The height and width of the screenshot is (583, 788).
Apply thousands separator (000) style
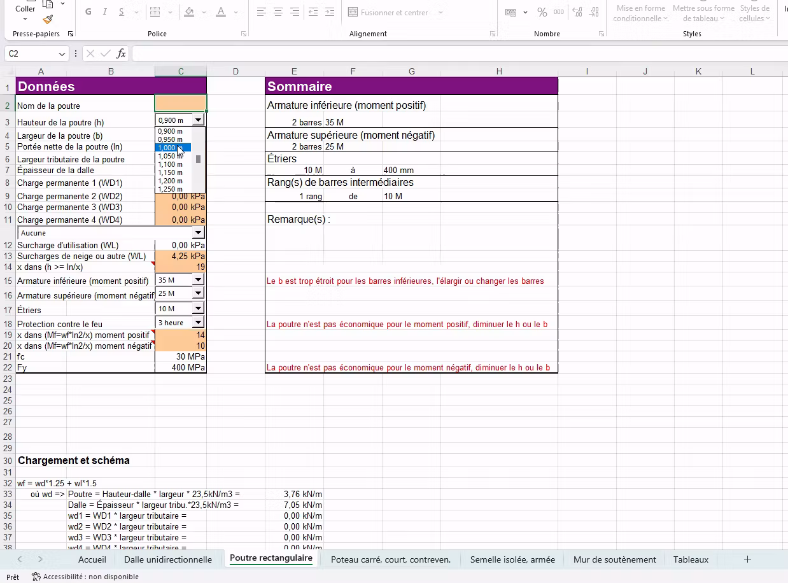pyautogui.click(x=559, y=12)
